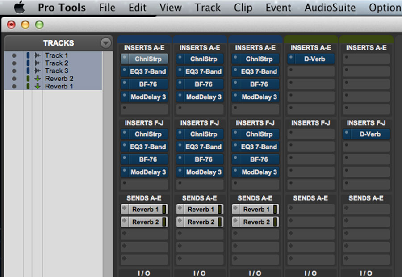The image size is (402, 277).
Task: Toggle Track 1 show/hide dot
Action: click(x=14, y=55)
